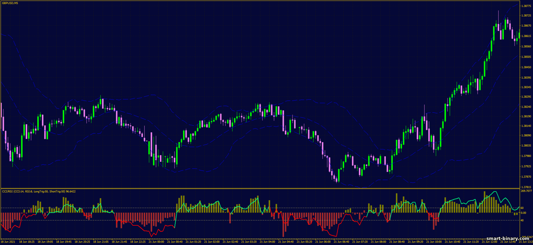Click the 1.38345 price label
Image resolution: width=533 pixels, height=245 pixels.
coord(526,87)
